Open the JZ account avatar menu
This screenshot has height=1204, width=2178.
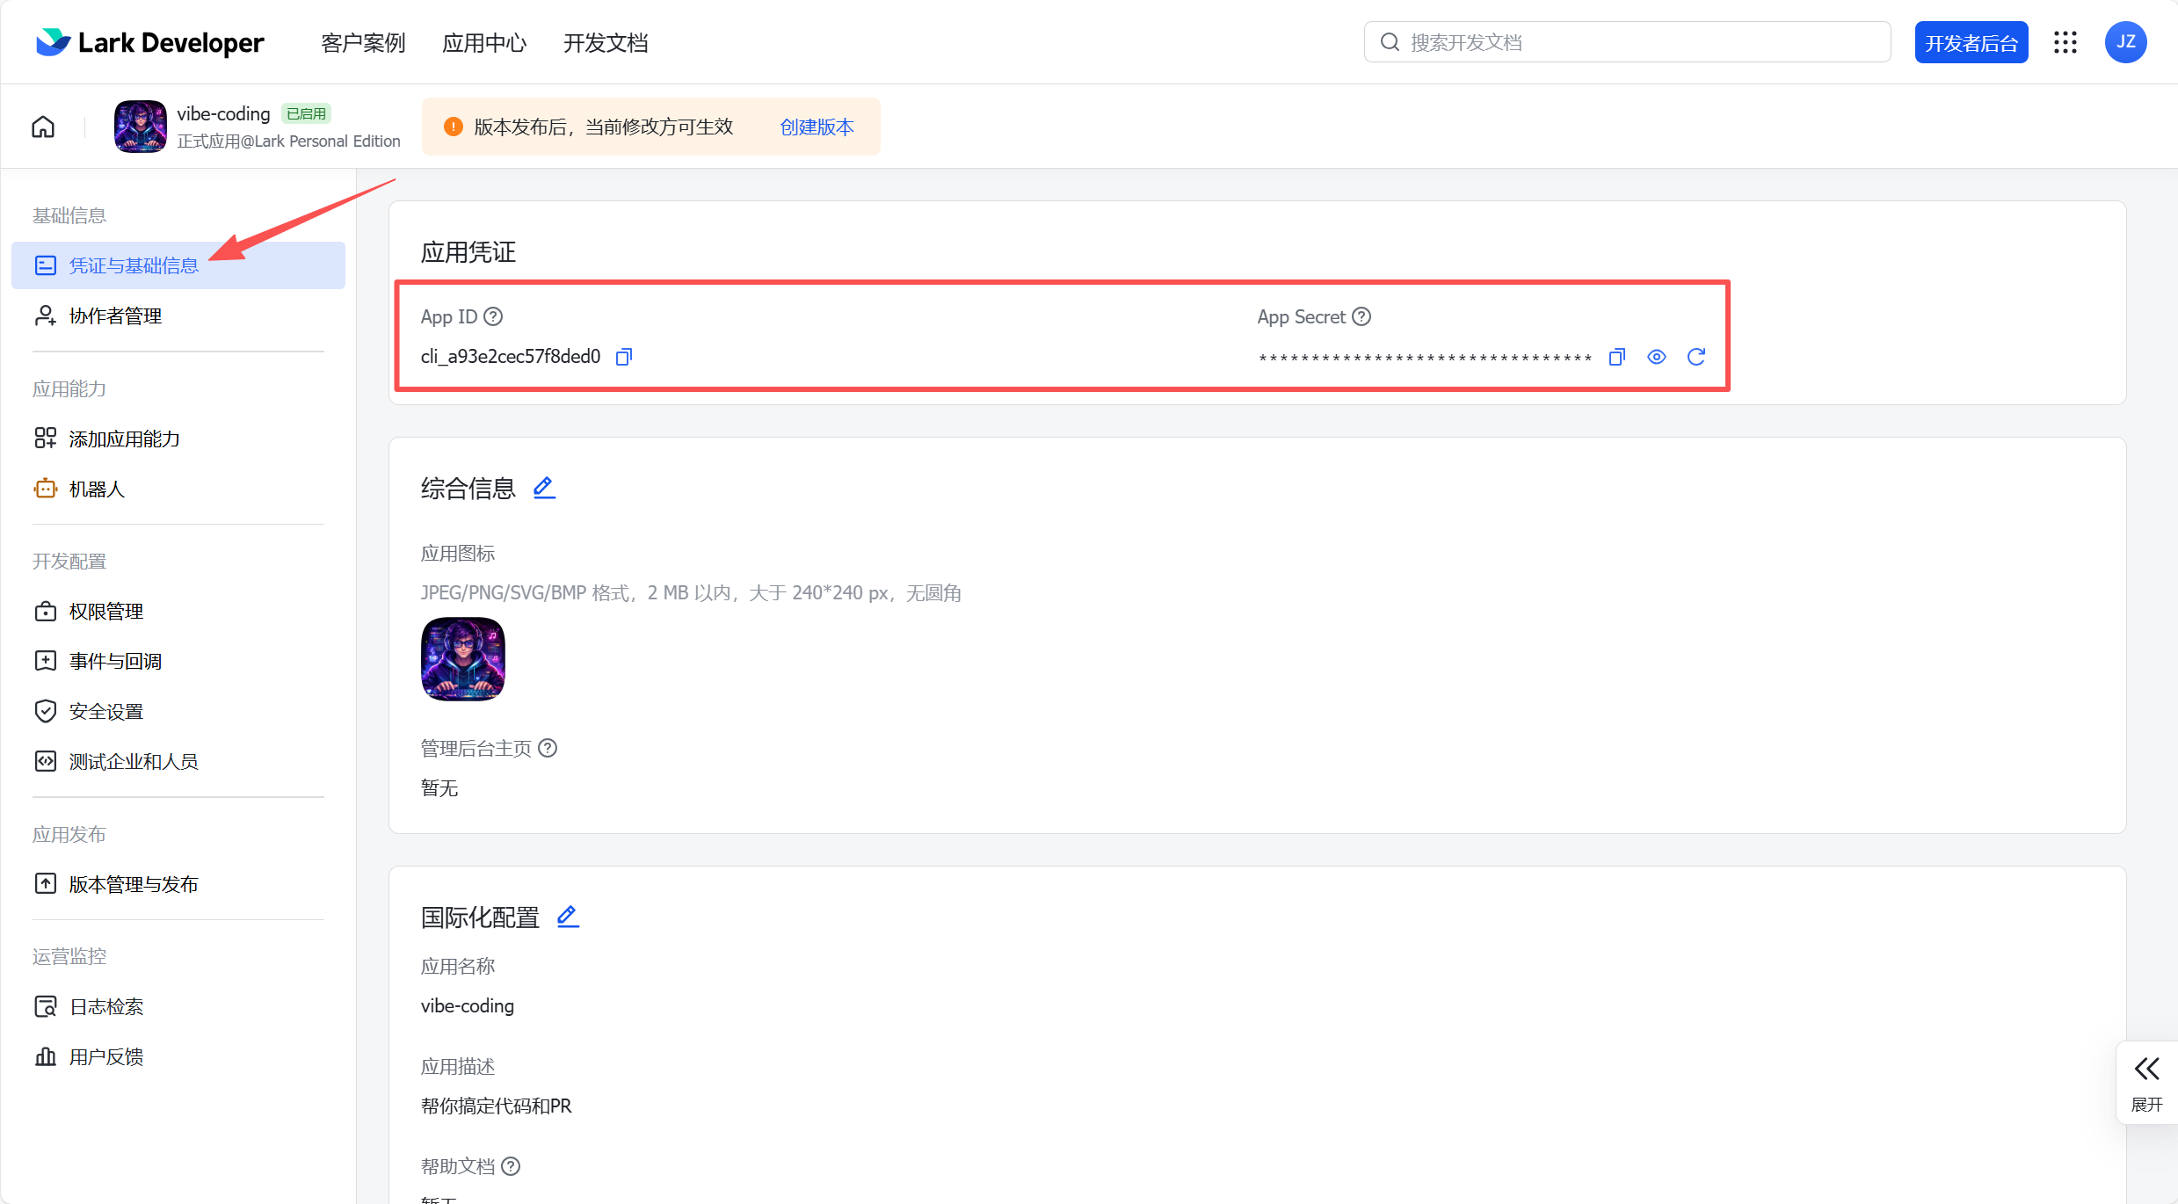[x=2126, y=41]
